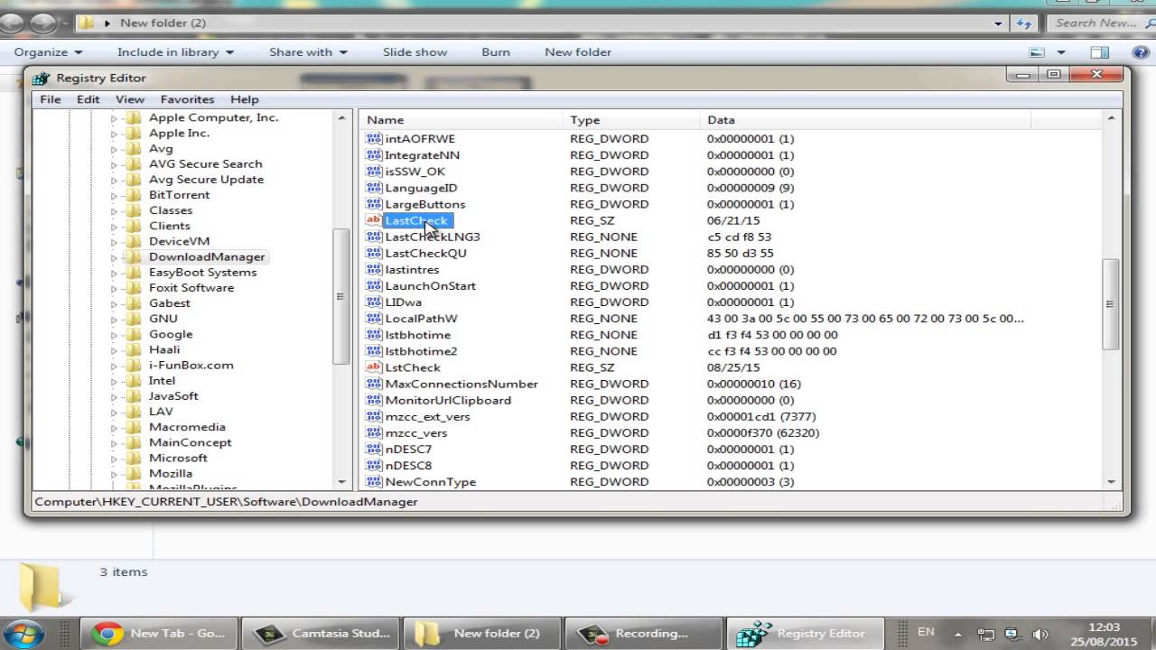Click the DownloadManager folder icon in tree
Image resolution: width=1156 pixels, height=650 pixels.
[x=134, y=256]
